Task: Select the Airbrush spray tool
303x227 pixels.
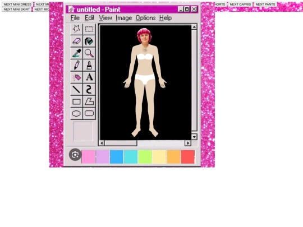Action: point(76,77)
